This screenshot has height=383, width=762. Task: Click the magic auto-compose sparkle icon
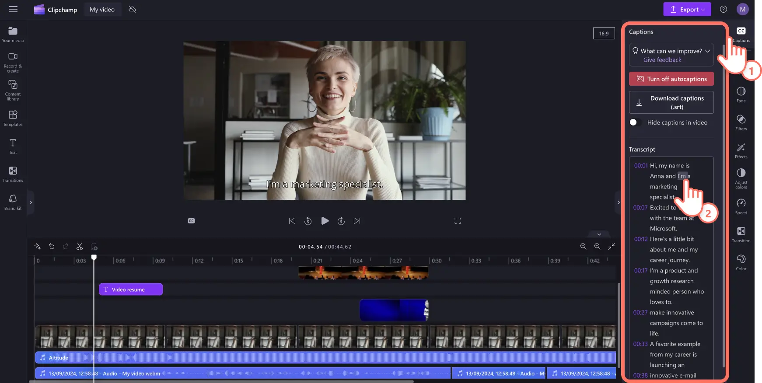tap(38, 247)
